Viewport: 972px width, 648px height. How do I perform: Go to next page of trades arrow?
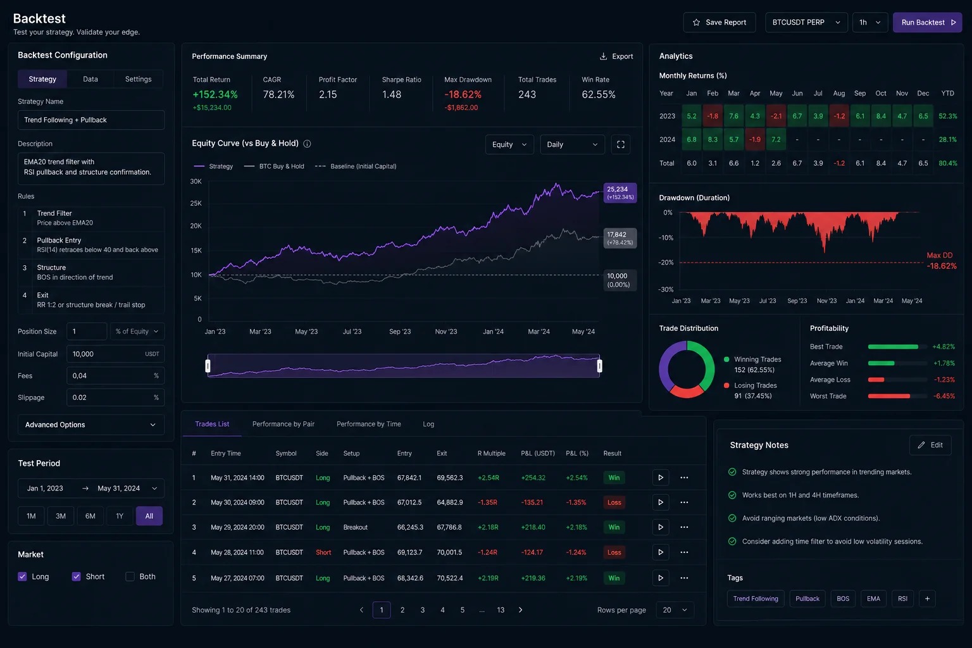[520, 610]
